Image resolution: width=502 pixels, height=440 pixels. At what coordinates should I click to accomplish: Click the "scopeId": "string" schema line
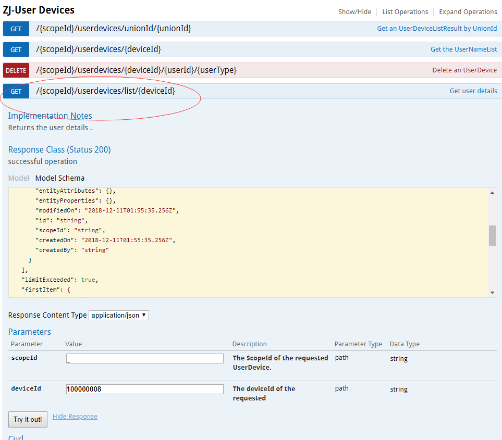coord(70,230)
